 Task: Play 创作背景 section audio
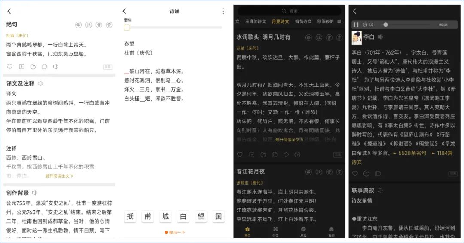pos(35,193)
